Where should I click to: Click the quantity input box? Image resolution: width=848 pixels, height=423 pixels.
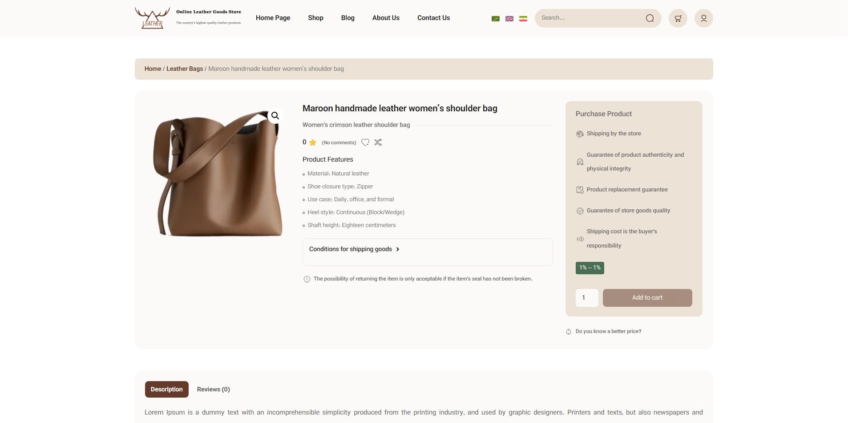point(586,298)
